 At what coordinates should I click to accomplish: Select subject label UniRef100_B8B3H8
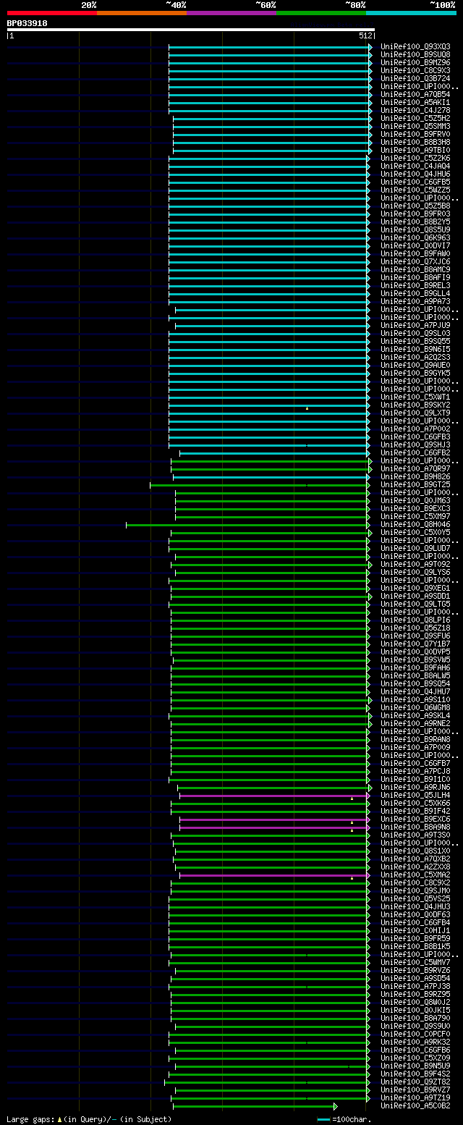click(415, 142)
